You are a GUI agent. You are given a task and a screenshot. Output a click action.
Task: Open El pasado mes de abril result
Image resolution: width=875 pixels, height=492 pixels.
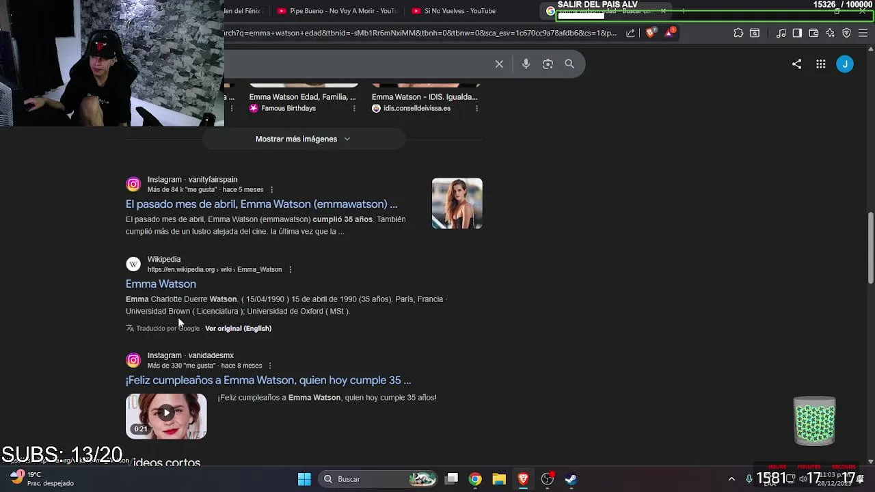coord(261,204)
